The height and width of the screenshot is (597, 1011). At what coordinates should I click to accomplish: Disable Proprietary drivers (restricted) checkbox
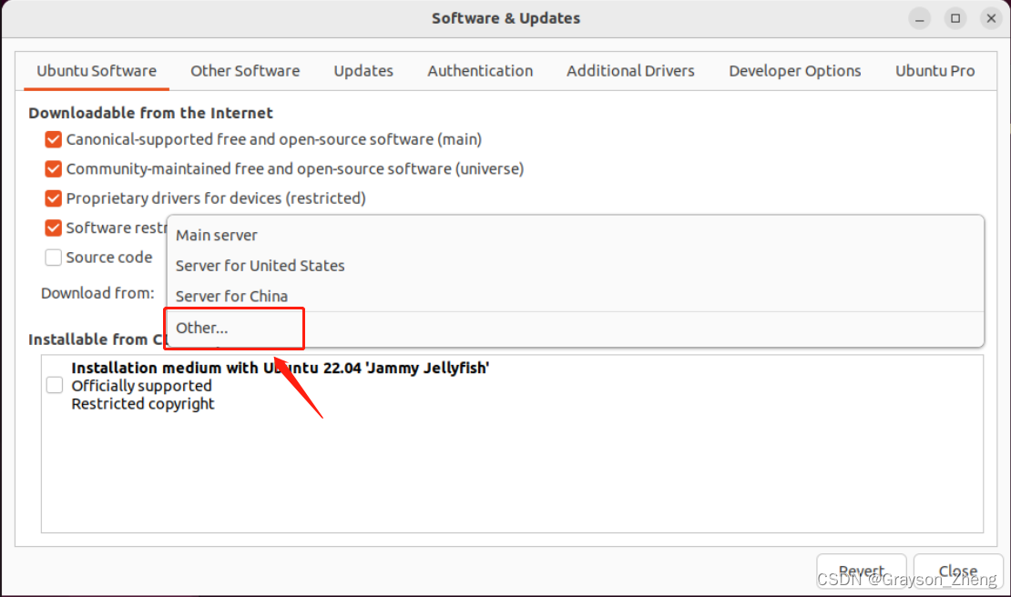click(x=53, y=198)
